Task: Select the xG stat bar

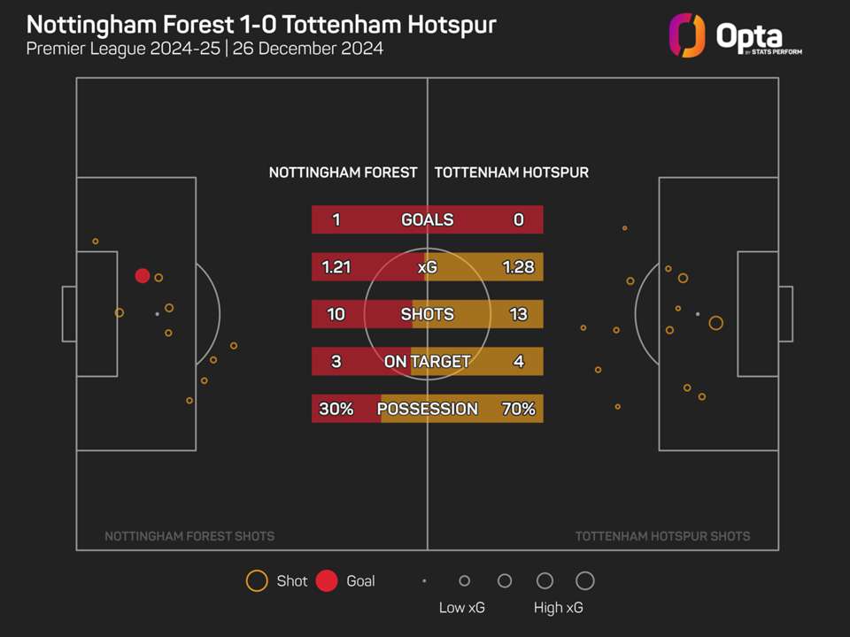Action: tap(427, 267)
